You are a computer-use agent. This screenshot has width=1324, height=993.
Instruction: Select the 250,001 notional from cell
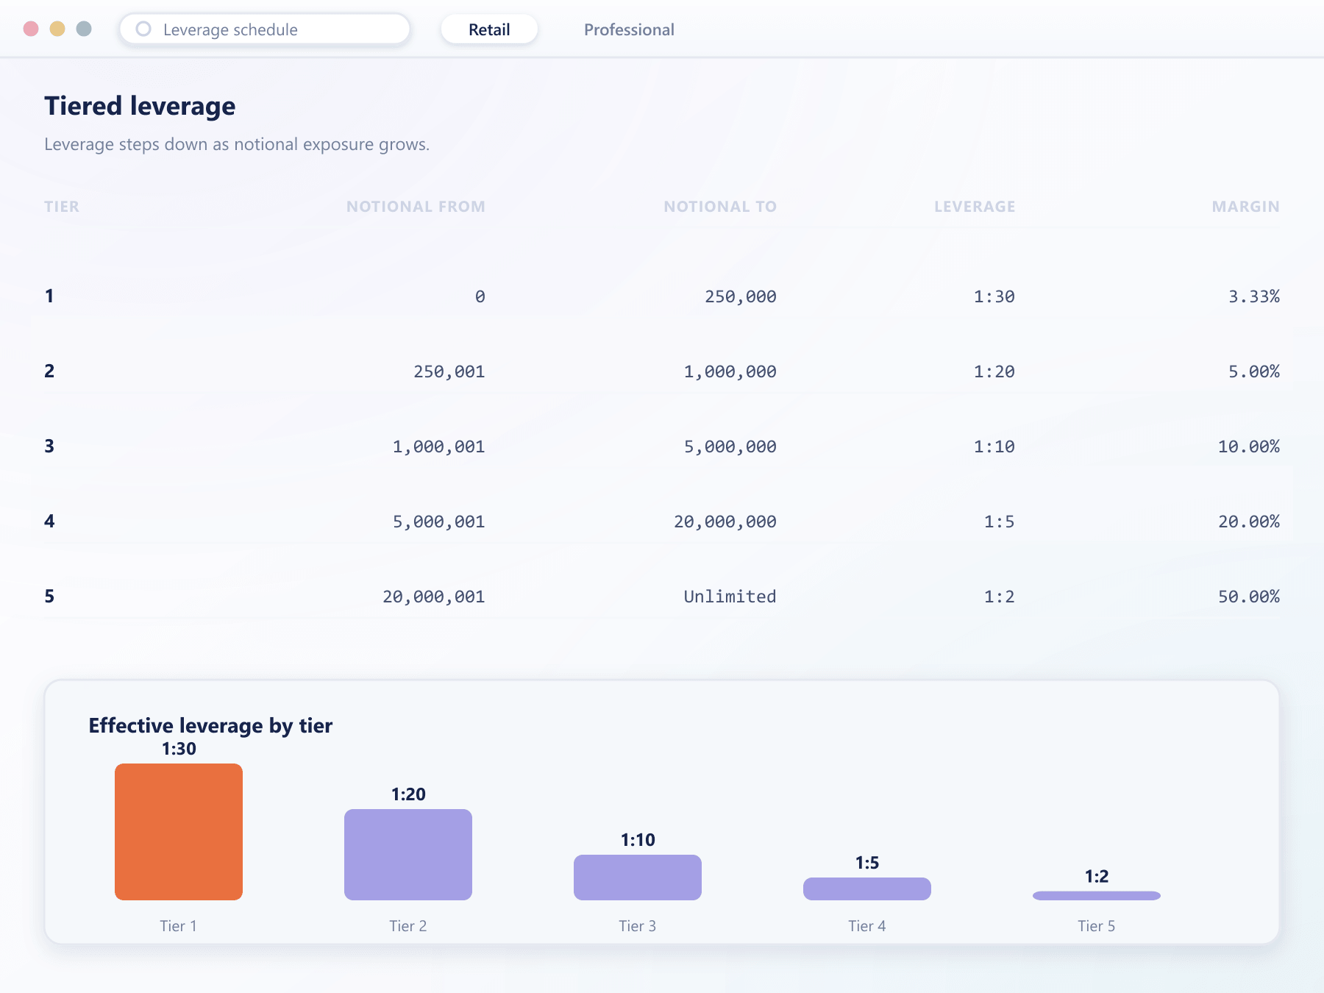click(449, 371)
